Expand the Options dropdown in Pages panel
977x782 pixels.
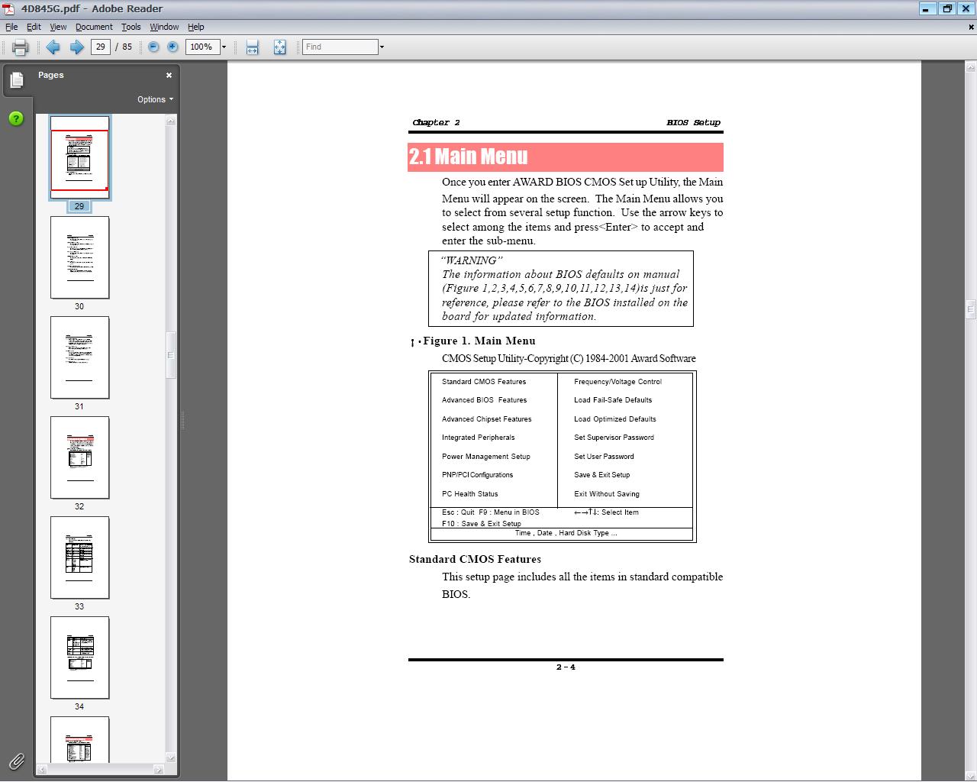pyautogui.click(x=155, y=99)
